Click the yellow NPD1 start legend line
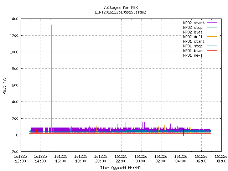 (212, 41)
